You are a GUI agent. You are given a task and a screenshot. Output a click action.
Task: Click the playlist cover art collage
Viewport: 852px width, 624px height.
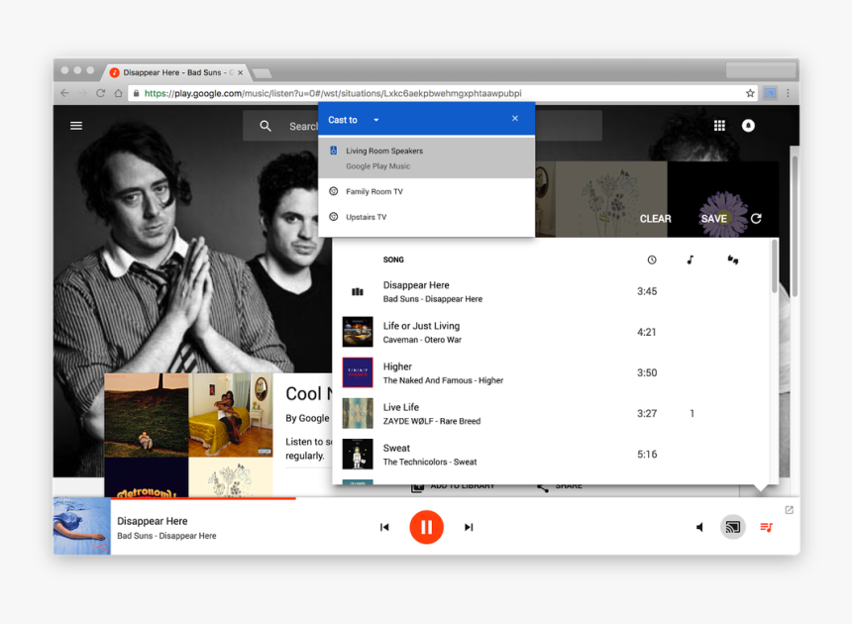click(x=188, y=435)
